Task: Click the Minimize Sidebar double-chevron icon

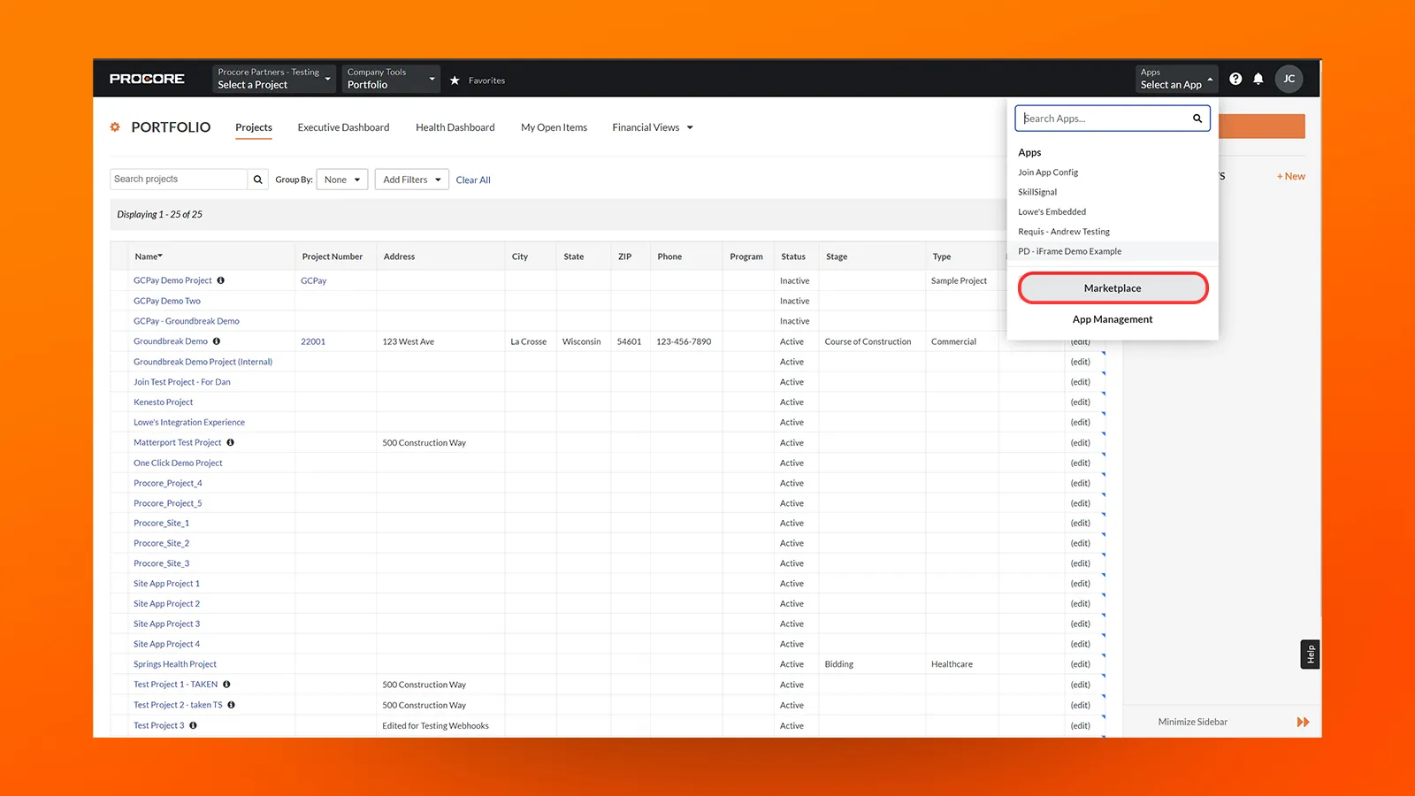Action: (x=1302, y=722)
